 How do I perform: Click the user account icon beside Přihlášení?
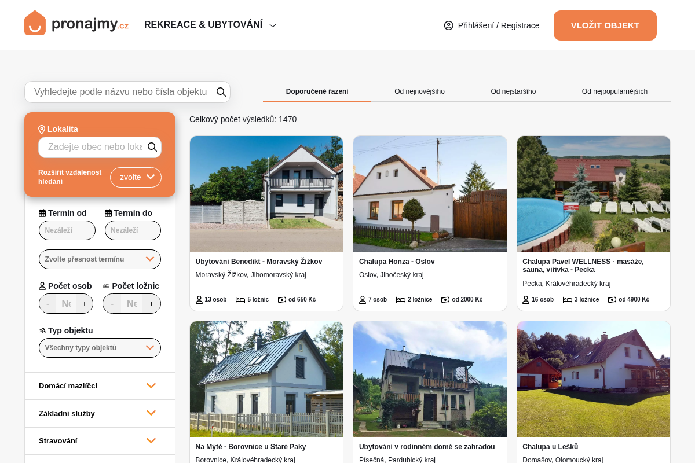[x=448, y=25]
